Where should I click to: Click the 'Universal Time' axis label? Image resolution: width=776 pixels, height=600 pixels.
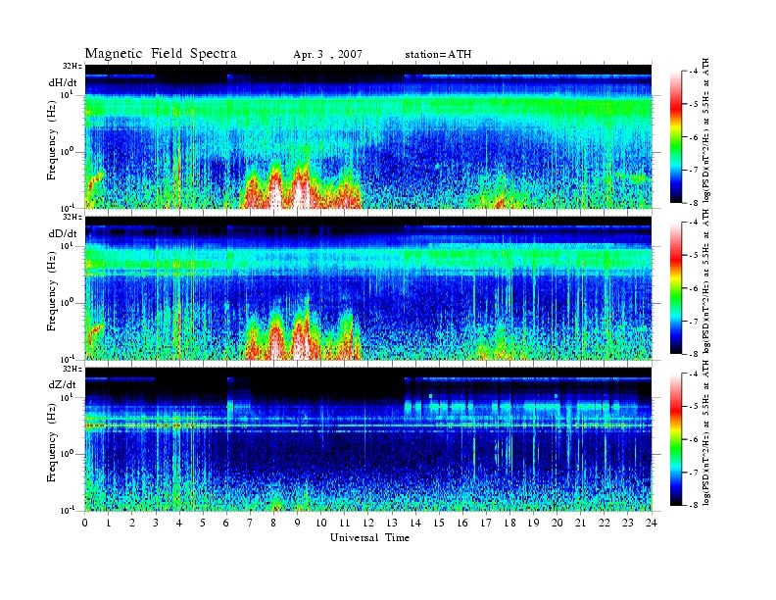click(369, 537)
